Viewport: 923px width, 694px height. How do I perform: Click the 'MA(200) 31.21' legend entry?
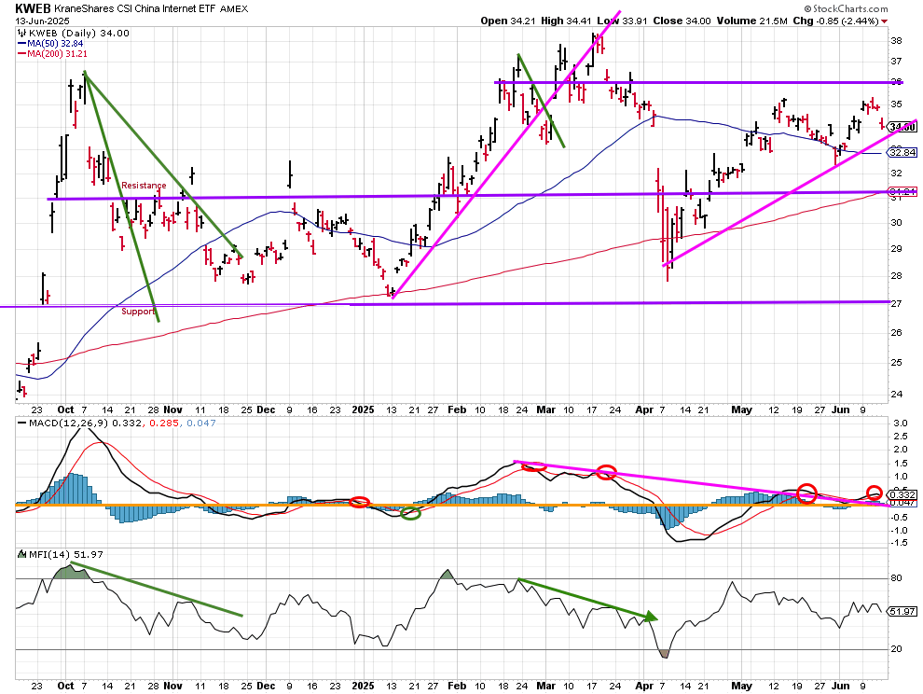coord(57,53)
